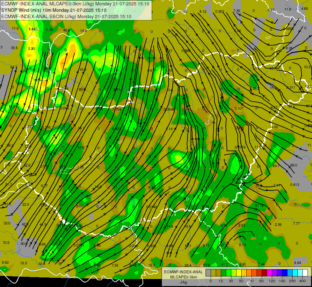Click the map value '99.0'
The width and height of the screenshot is (312, 287).
pyautogui.click(x=294, y=165)
